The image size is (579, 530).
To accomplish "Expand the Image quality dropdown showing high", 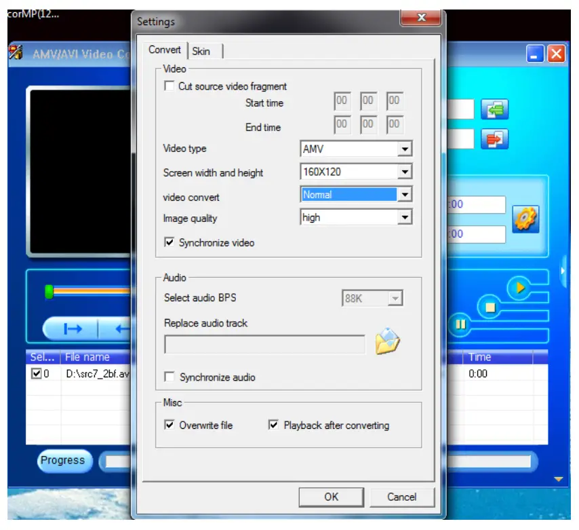I will point(405,217).
